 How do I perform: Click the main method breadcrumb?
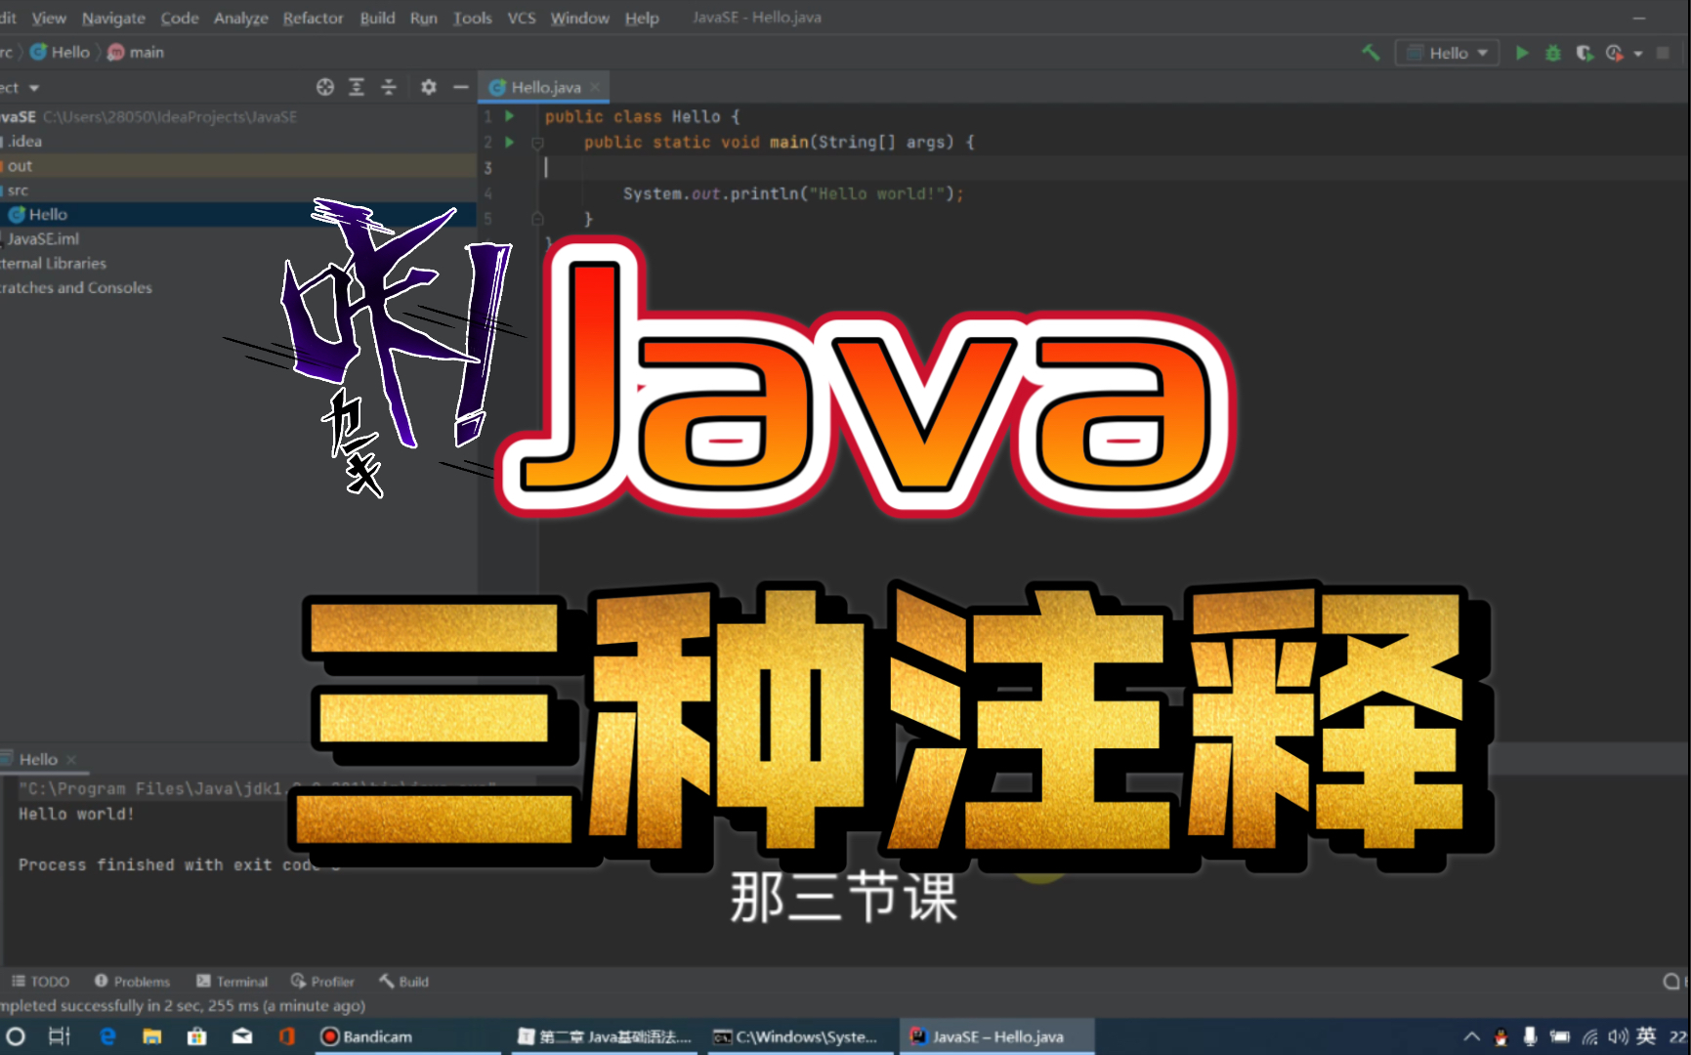click(x=136, y=52)
